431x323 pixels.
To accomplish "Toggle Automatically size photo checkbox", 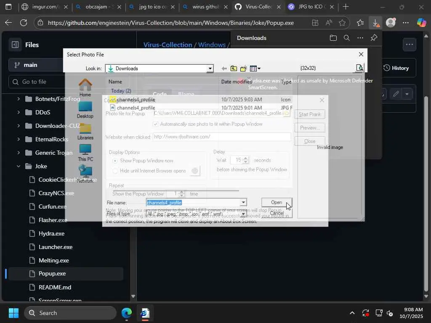I will coord(155,124).
